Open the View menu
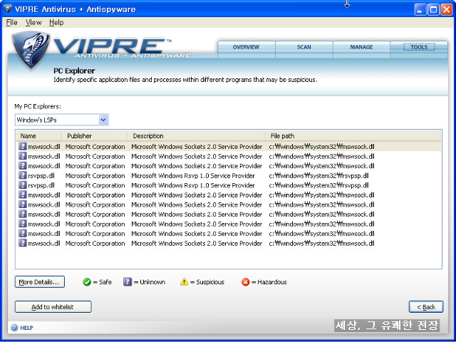This screenshot has height=342, width=456. 33,22
